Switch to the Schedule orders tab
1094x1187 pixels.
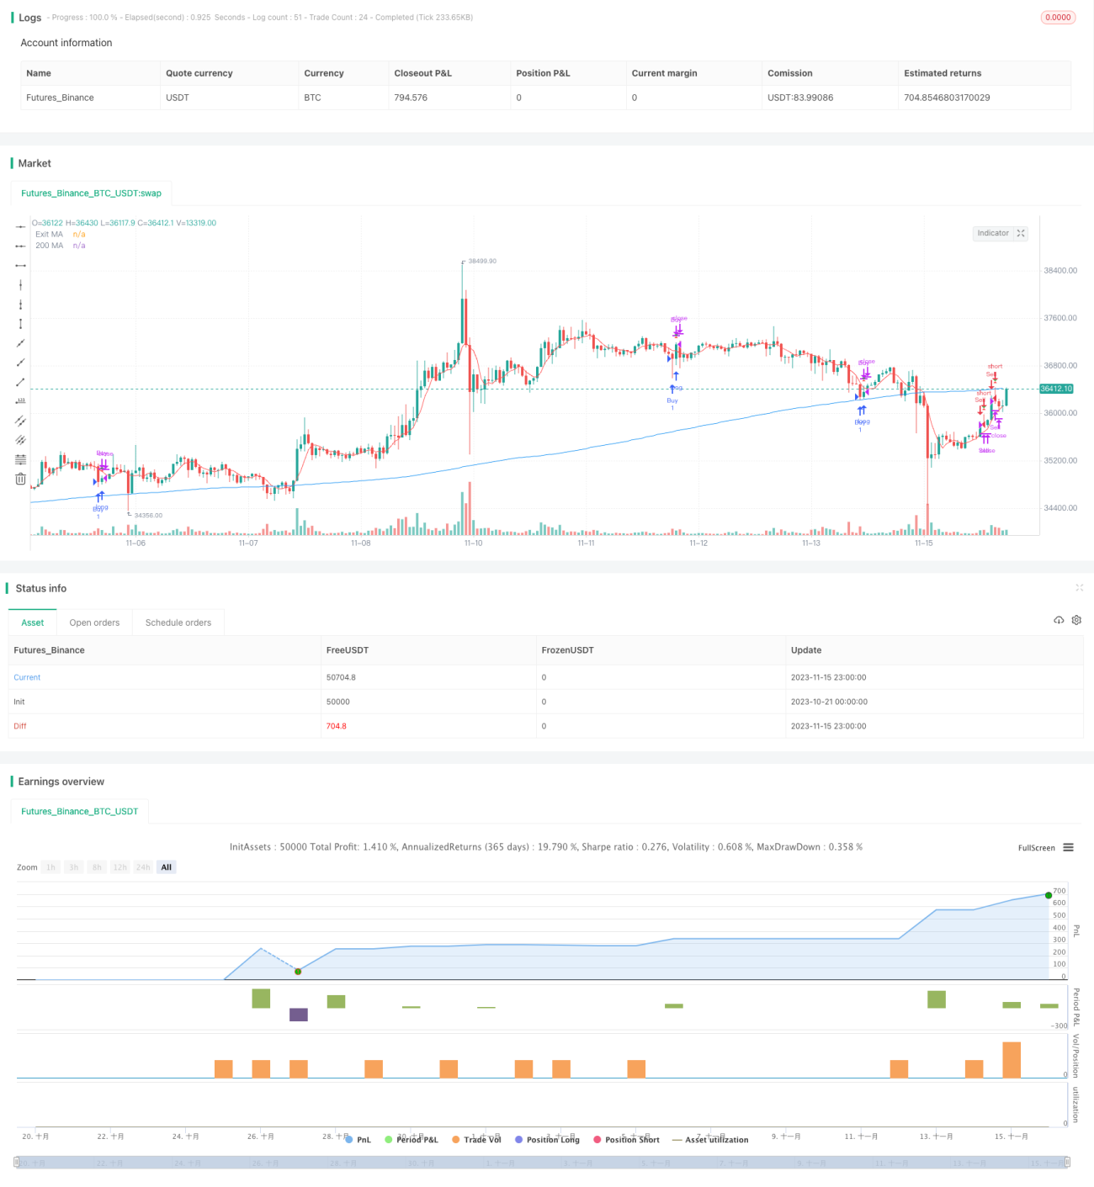(x=178, y=623)
